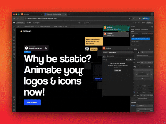Click the Get a demo button

32,102
